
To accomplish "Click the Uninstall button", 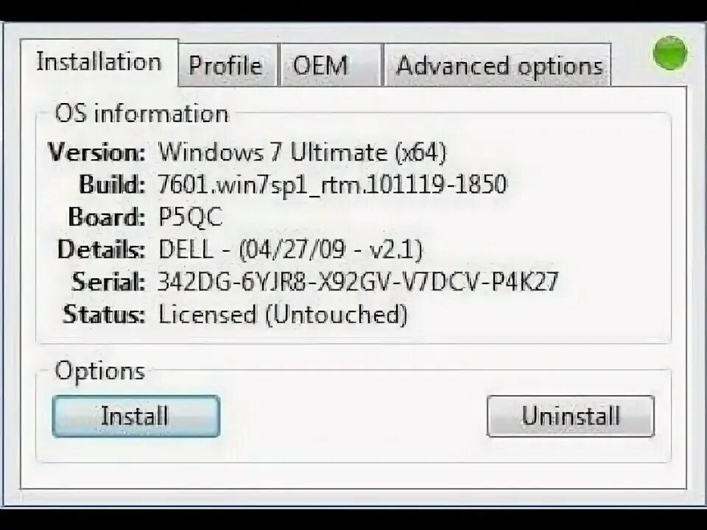I will (x=570, y=416).
